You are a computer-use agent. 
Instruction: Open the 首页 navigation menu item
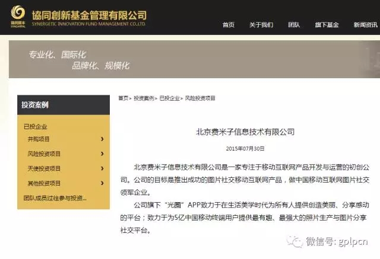pyautogui.click(x=229, y=25)
